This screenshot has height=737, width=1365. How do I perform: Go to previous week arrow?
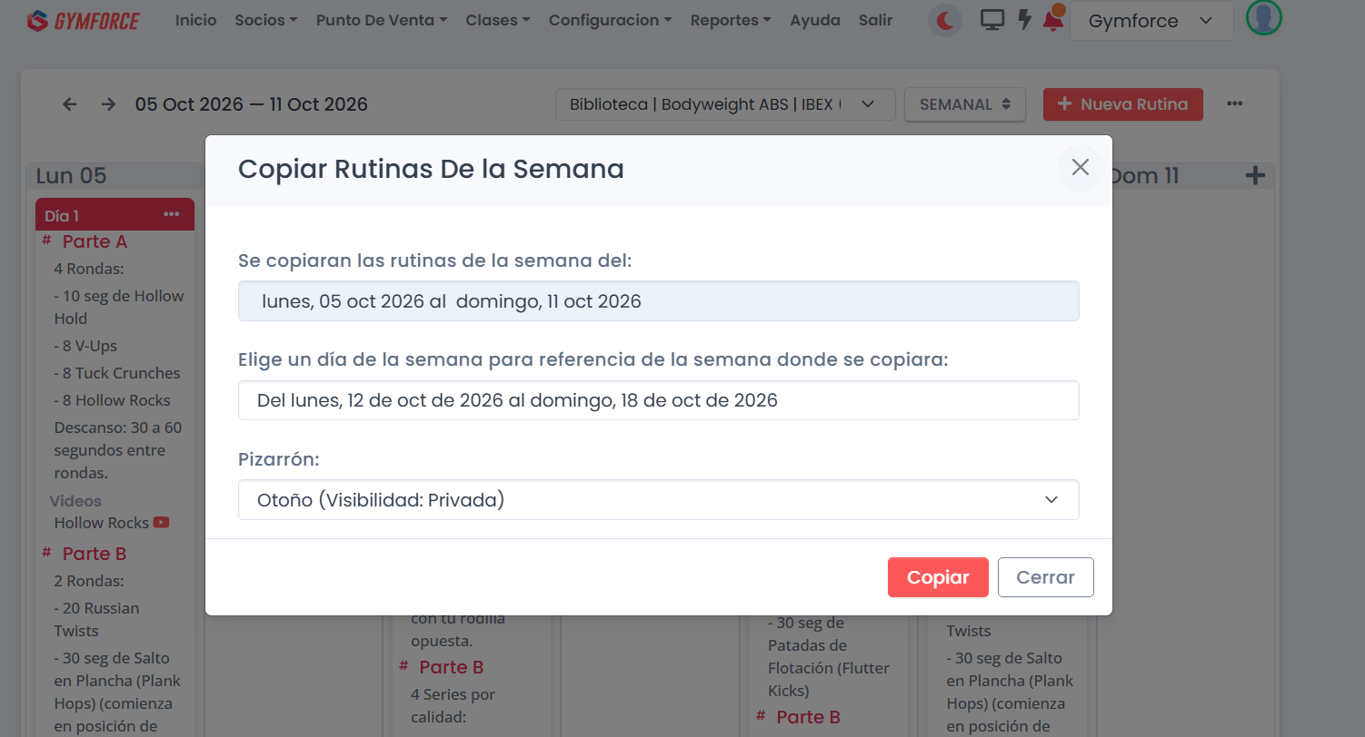(x=70, y=104)
